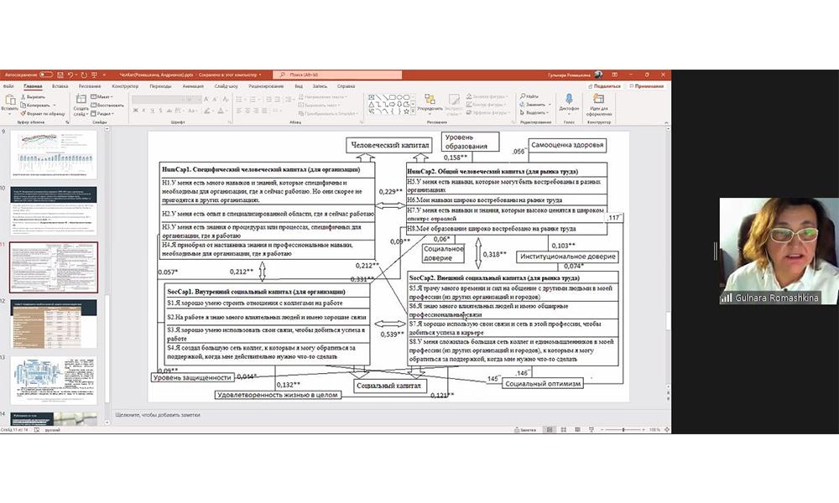The image size is (839, 503).
Task: Click the align left icon
Action: [238, 111]
